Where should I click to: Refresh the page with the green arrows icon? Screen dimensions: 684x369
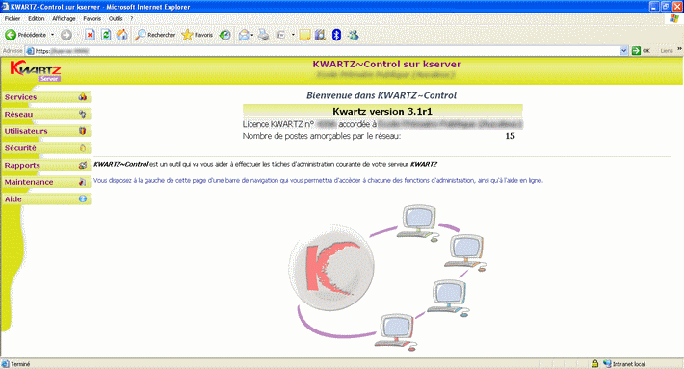106,35
